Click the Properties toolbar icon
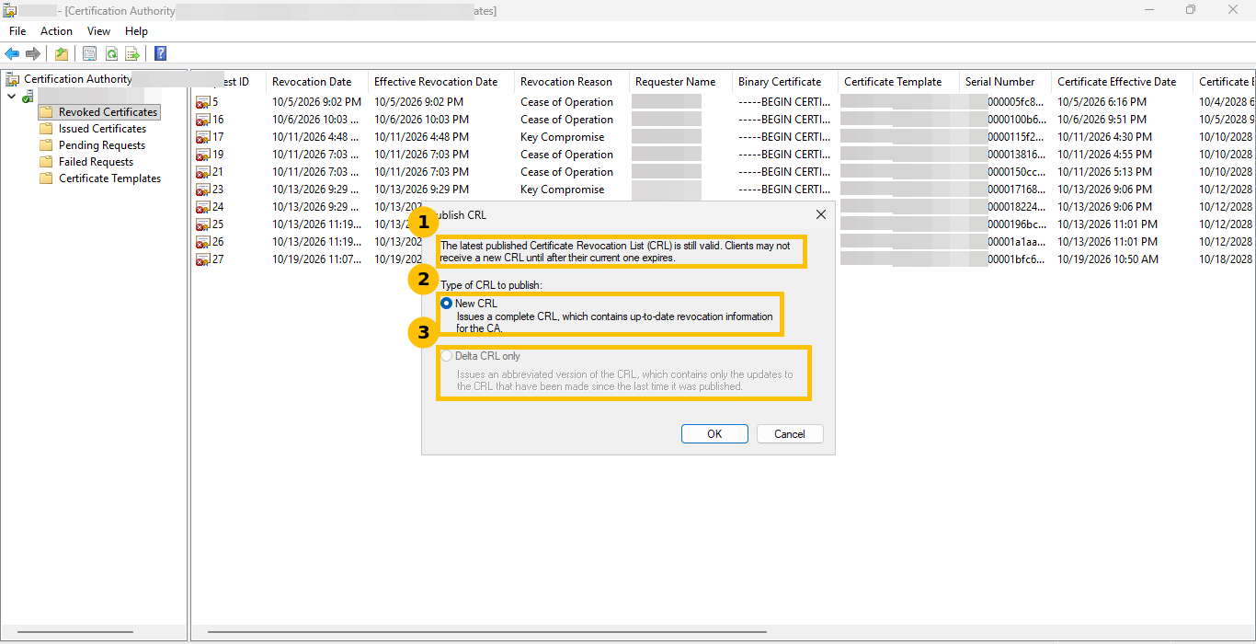This screenshot has width=1256, height=644. pyautogui.click(x=89, y=53)
